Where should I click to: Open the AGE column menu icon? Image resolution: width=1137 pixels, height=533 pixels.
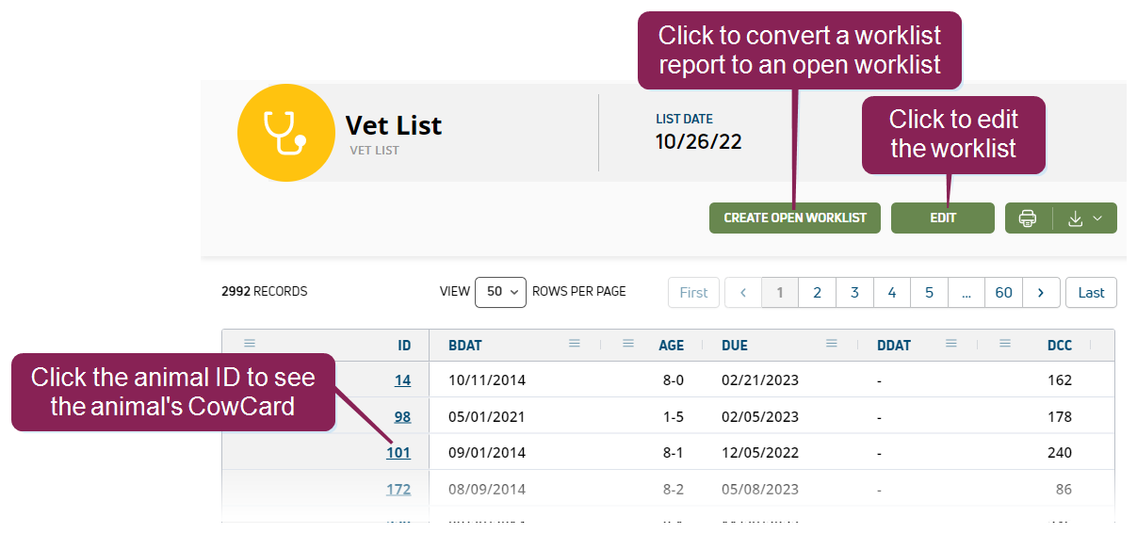coord(628,344)
